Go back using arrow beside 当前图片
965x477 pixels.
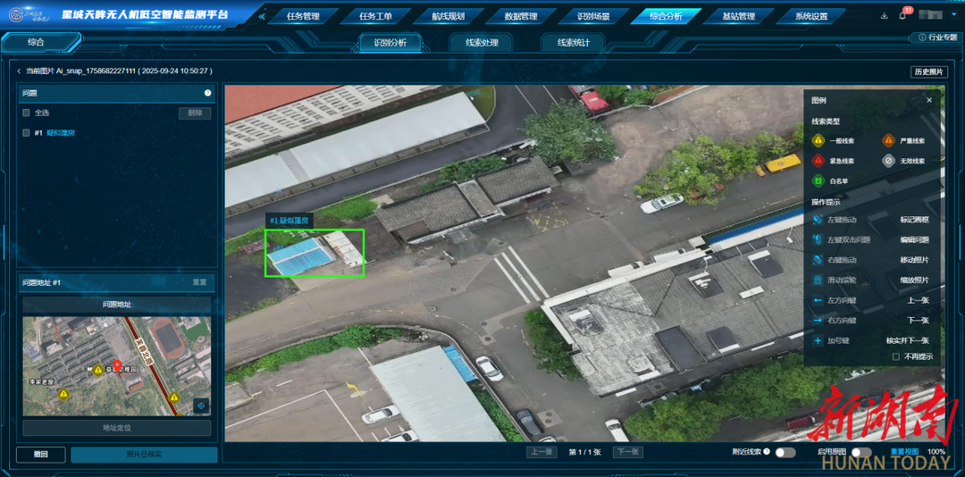point(20,71)
